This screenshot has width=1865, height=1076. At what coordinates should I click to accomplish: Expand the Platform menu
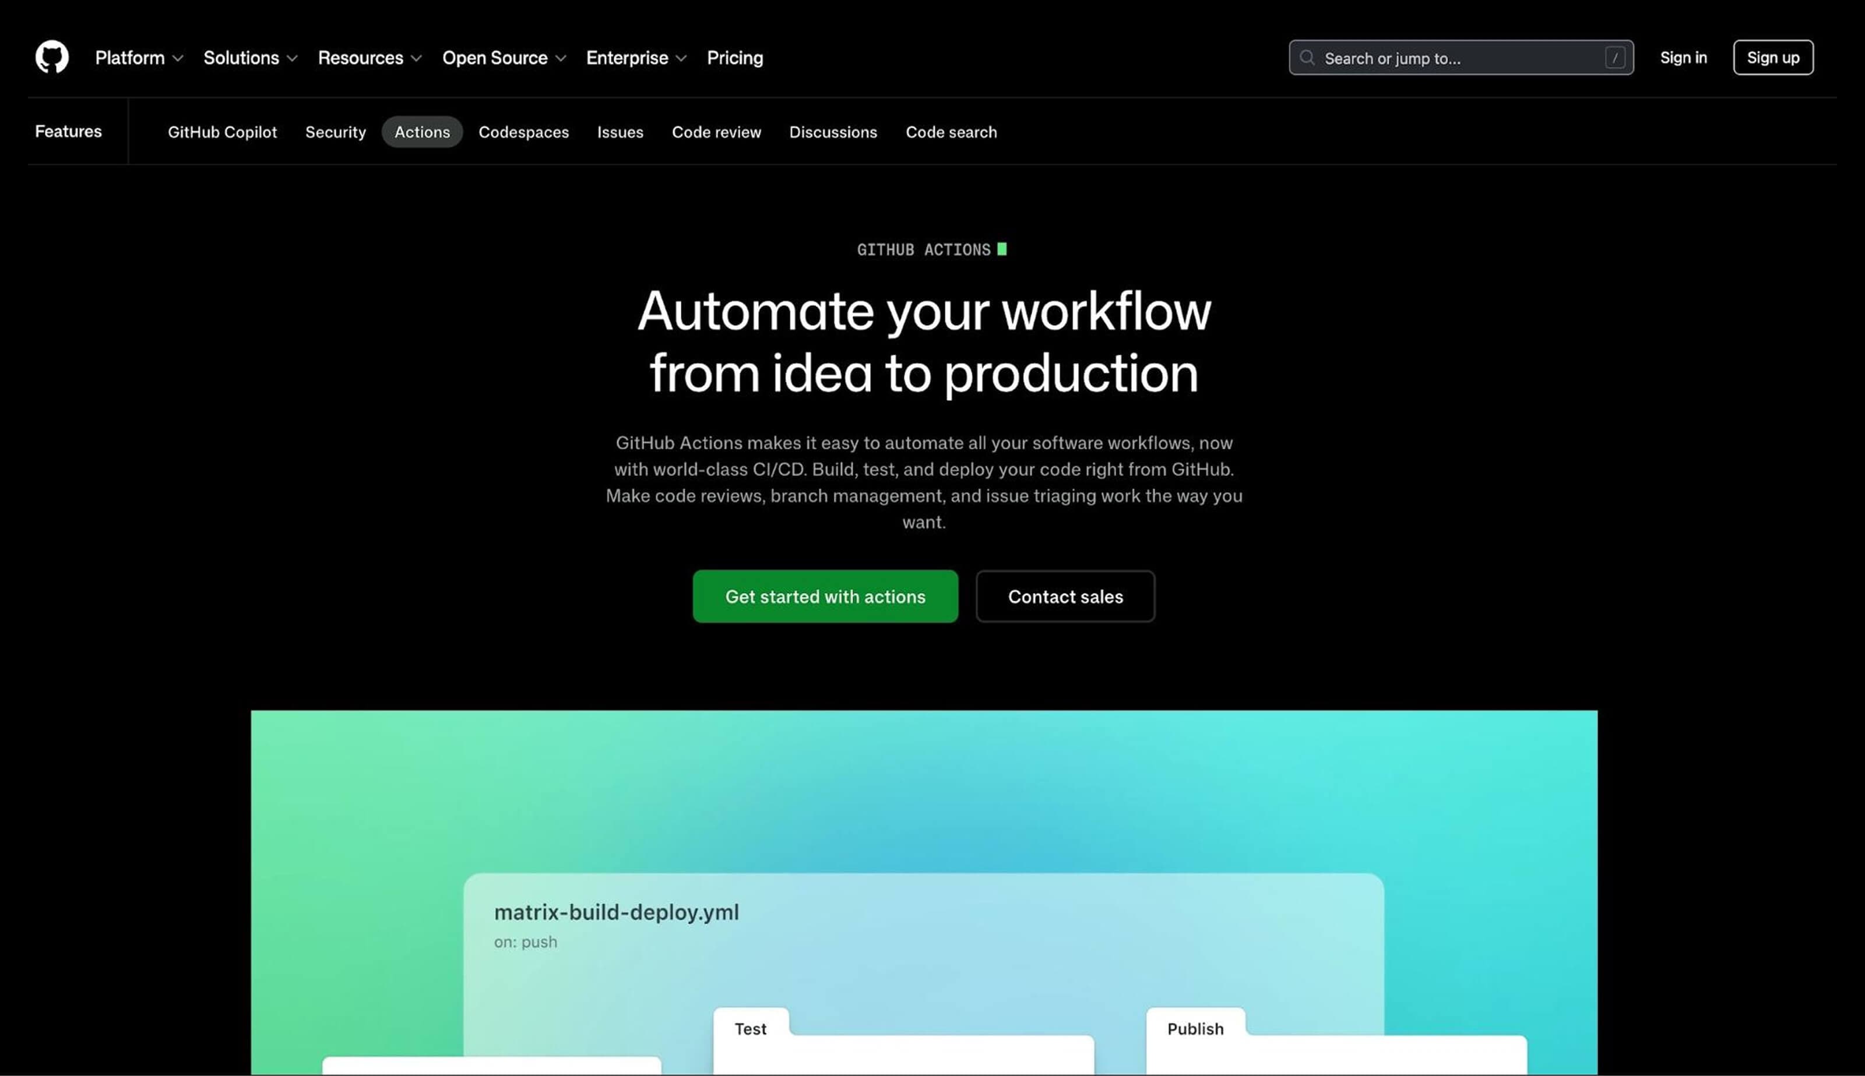click(139, 58)
